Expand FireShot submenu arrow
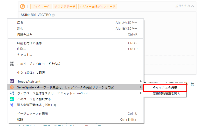The width and height of the screenshot is (200, 126). pyautogui.click(x=141, y=93)
